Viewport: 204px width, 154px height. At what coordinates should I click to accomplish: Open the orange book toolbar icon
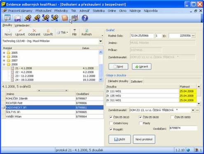(65, 18)
